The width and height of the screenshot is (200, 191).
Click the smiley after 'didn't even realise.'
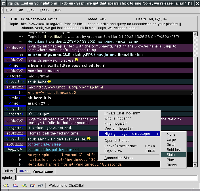89,138
